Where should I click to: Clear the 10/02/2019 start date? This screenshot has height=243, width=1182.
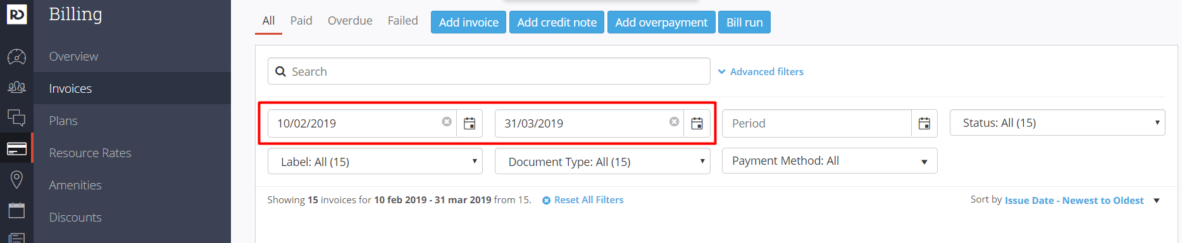click(x=447, y=122)
